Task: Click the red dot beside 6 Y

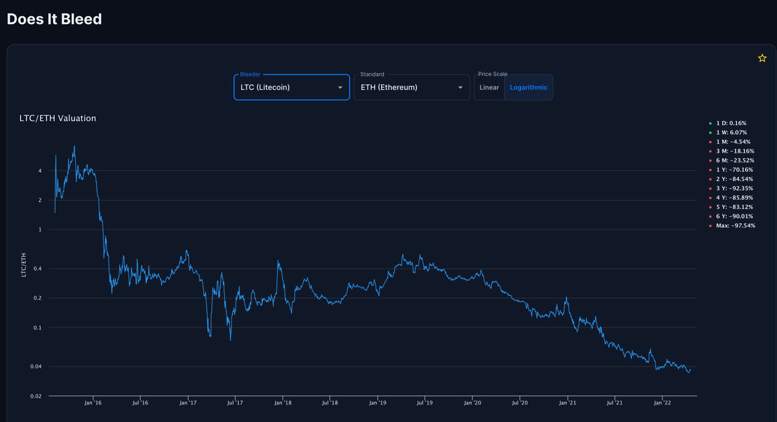Action: pos(710,216)
